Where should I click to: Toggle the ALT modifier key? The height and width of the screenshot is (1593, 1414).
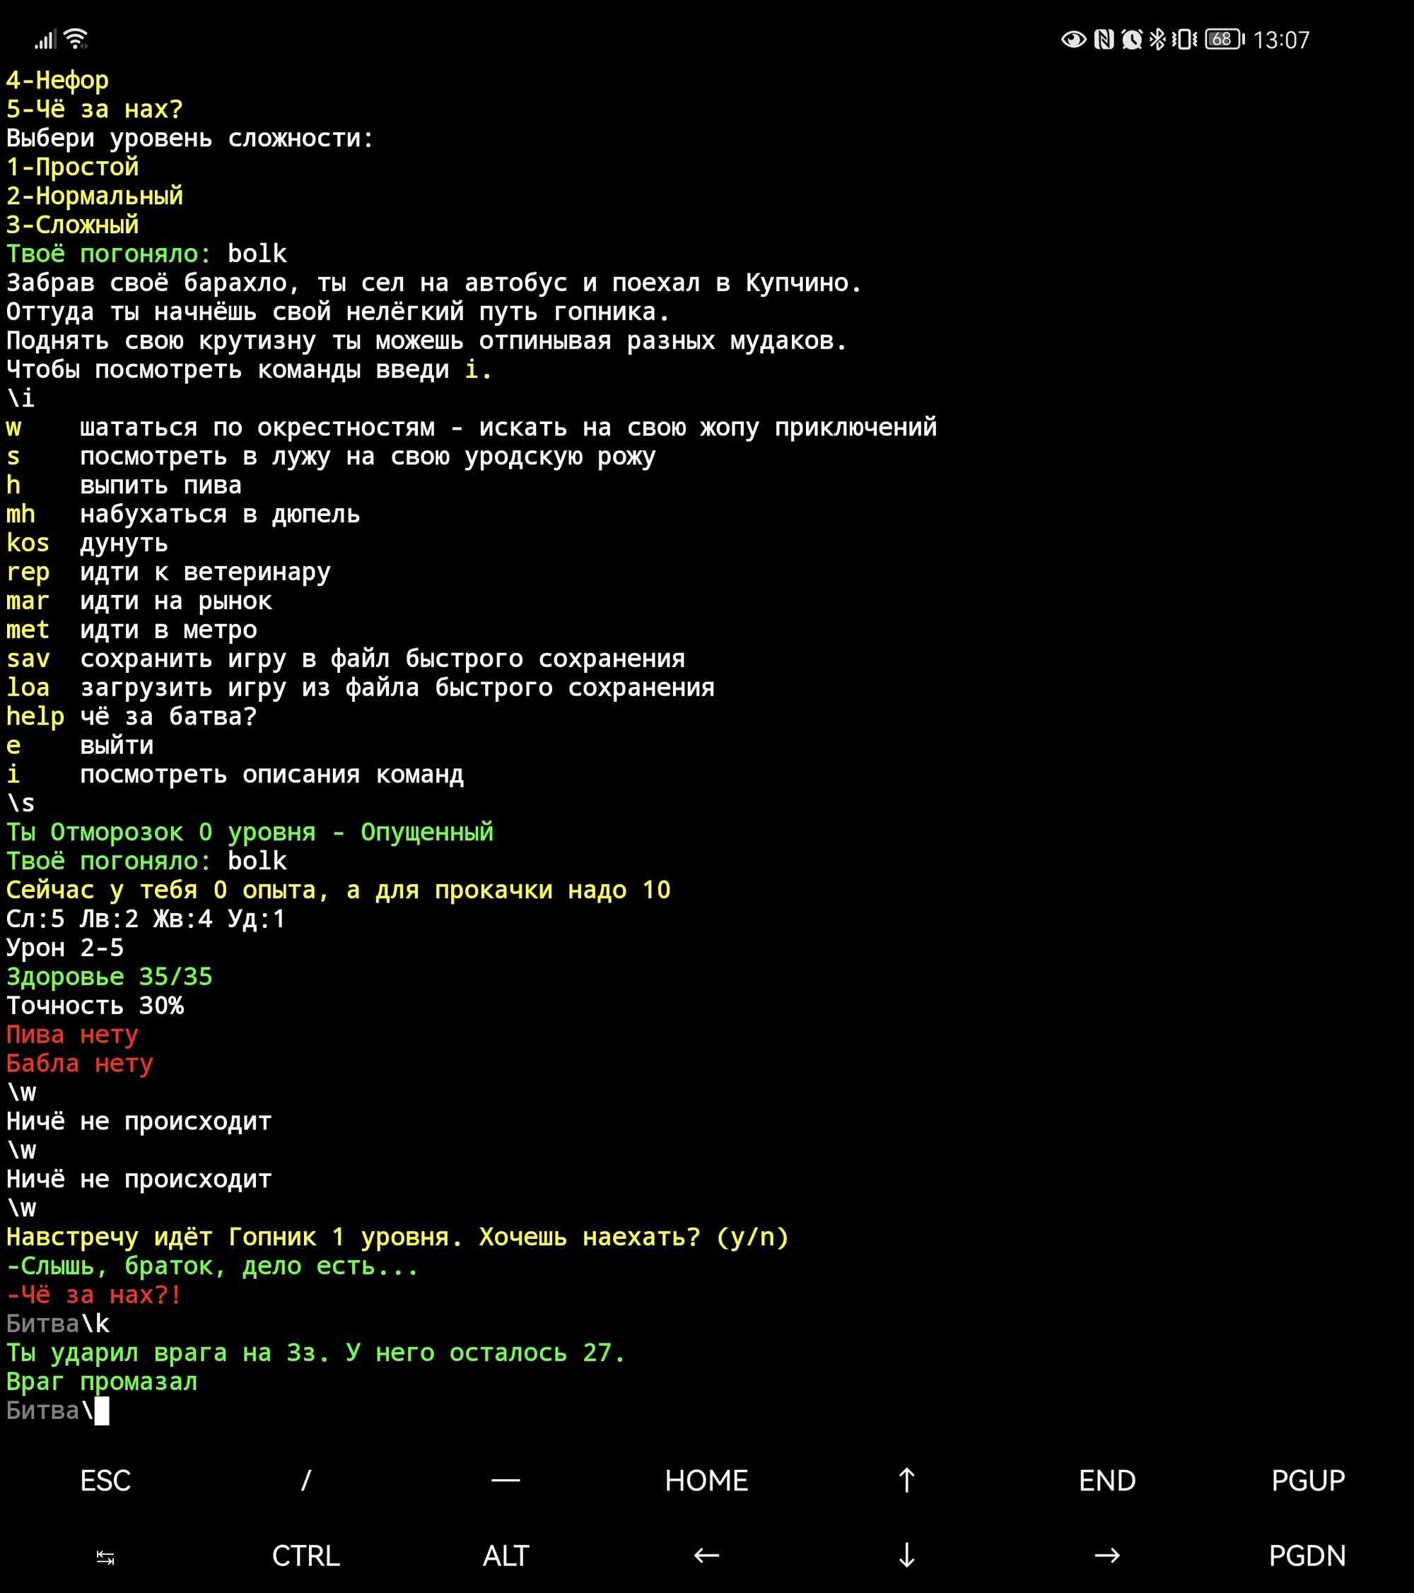[x=506, y=1556]
